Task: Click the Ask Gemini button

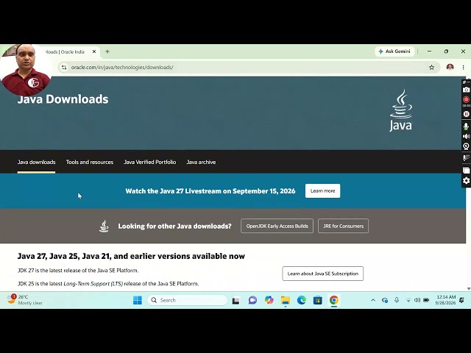Action: (394, 51)
